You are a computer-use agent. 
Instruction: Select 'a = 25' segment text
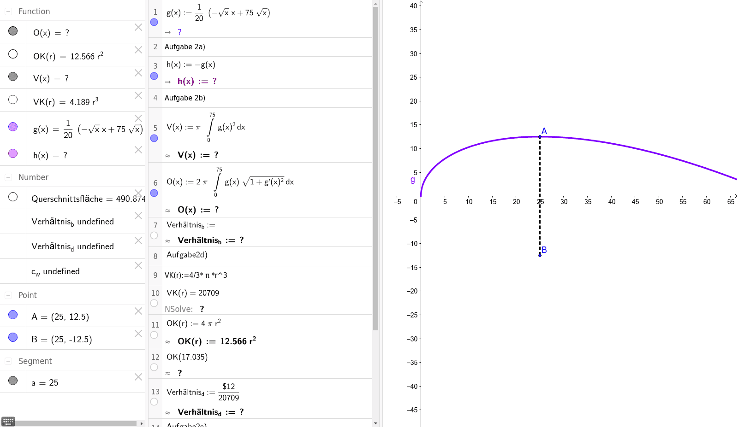click(45, 383)
